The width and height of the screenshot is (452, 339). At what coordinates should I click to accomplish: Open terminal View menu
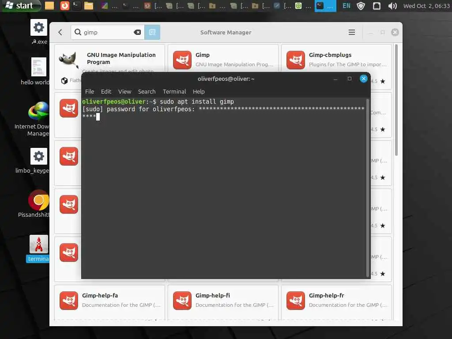point(124,92)
